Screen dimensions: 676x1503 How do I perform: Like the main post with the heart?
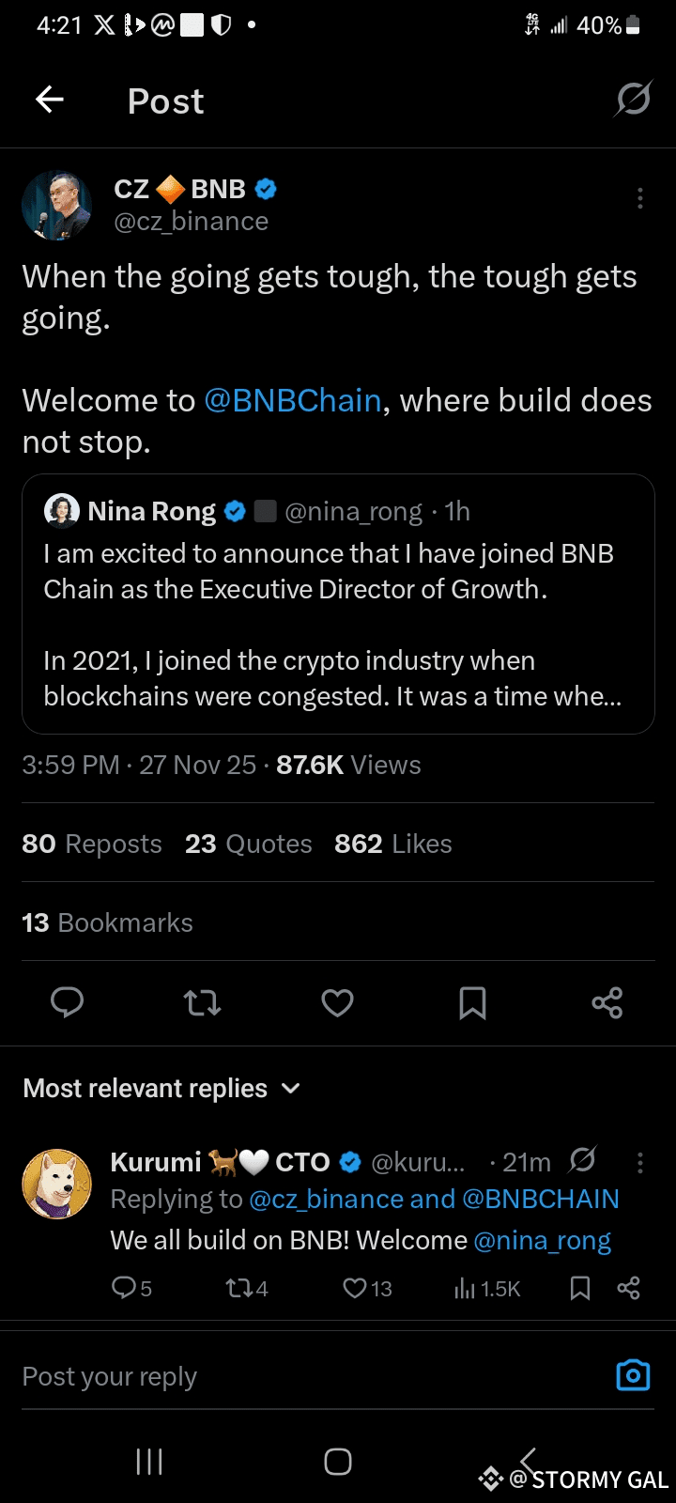(337, 1003)
